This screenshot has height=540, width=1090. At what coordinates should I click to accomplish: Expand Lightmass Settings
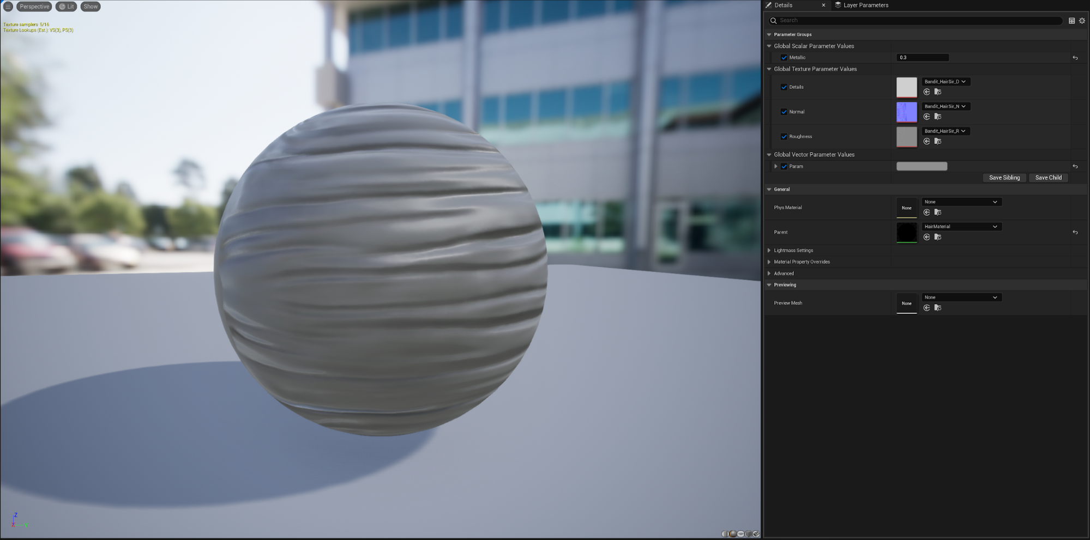pyautogui.click(x=769, y=251)
